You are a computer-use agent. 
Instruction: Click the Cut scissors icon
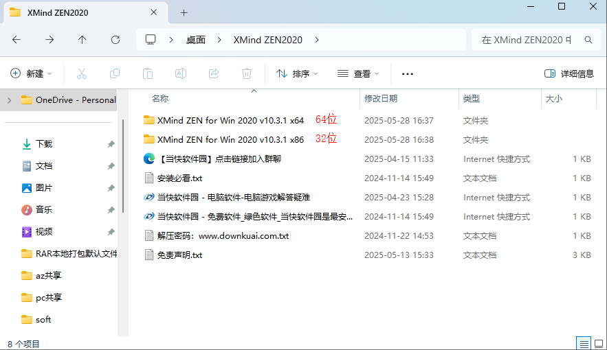[82, 73]
